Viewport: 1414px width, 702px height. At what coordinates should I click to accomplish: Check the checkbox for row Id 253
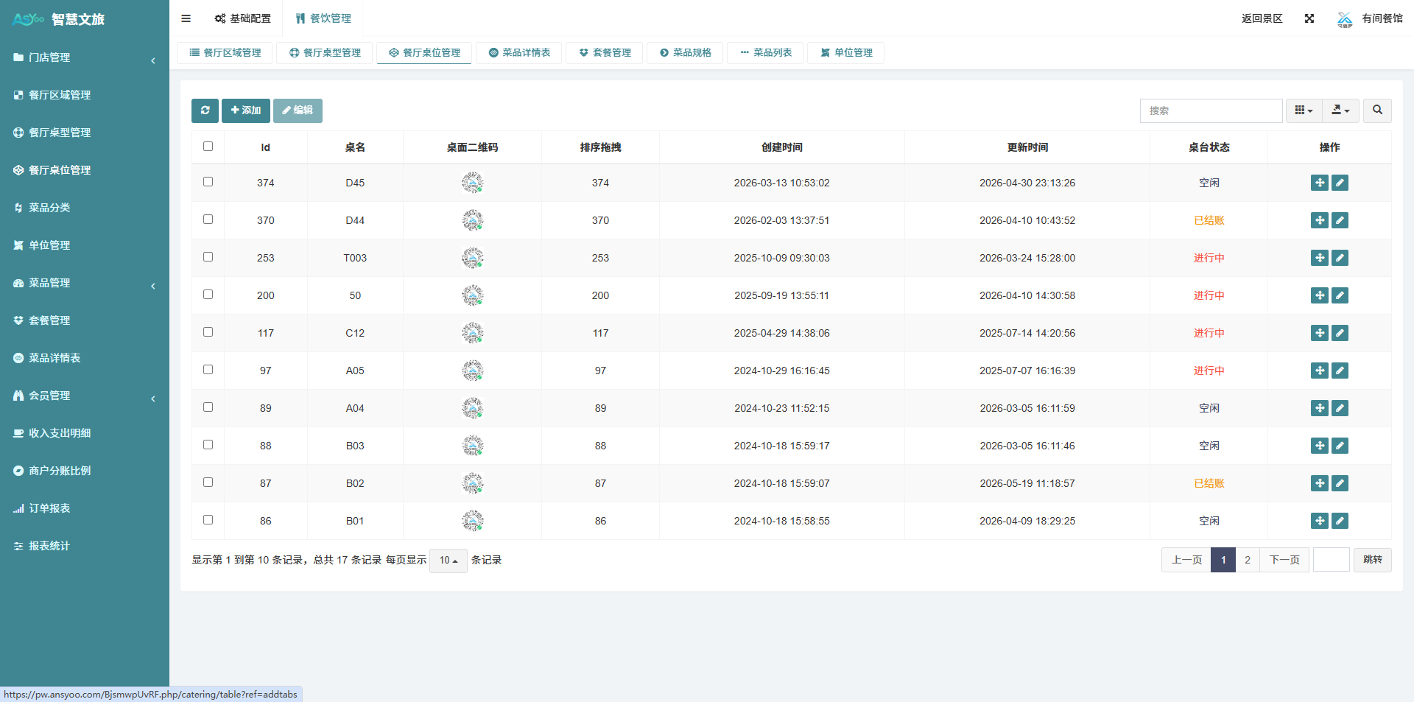pos(208,257)
